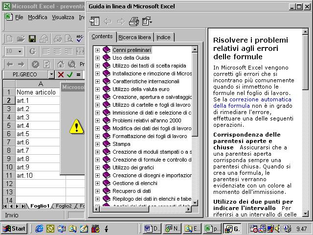Viewport: 313px width, 235px height.
Task: Expand the Uso della Guida topic
Action: (x=97, y=58)
